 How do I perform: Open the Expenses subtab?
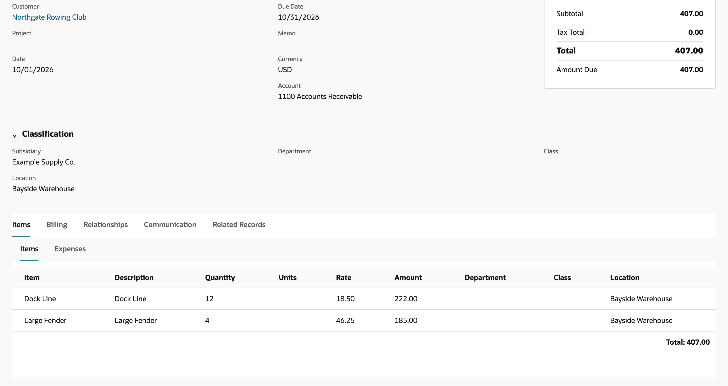tap(70, 249)
